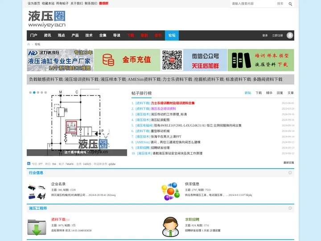This screenshot has height=241, width=321.
Task: Click the red 微信群 link
Action: point(104,4)
